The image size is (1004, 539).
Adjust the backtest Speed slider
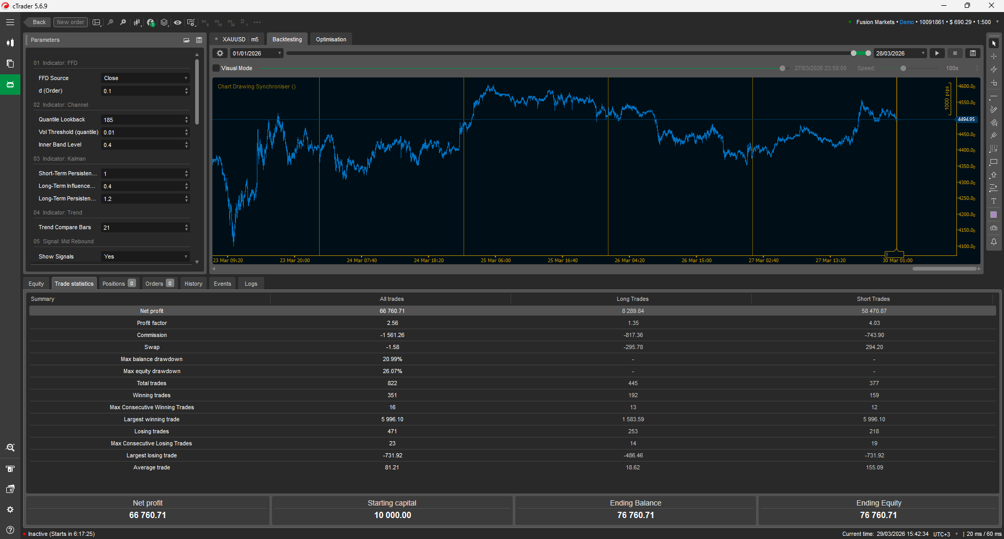(x=903, y=68)
